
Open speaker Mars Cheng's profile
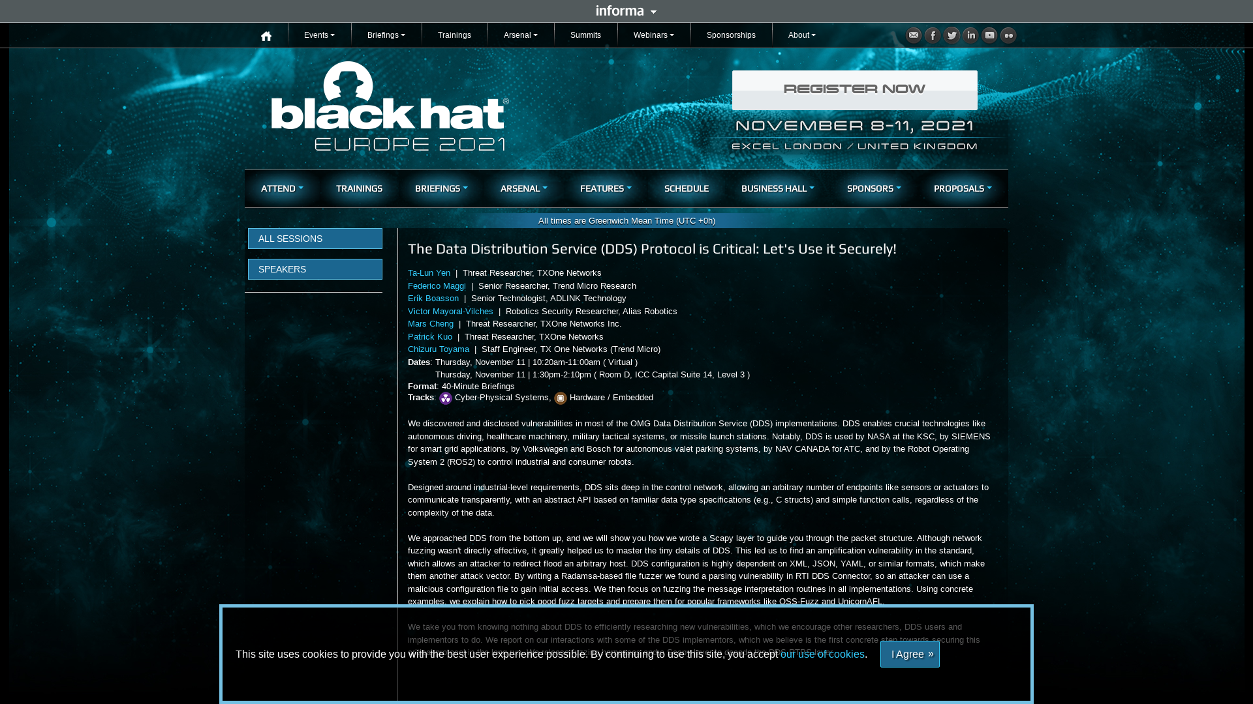[x=431, y=324]
